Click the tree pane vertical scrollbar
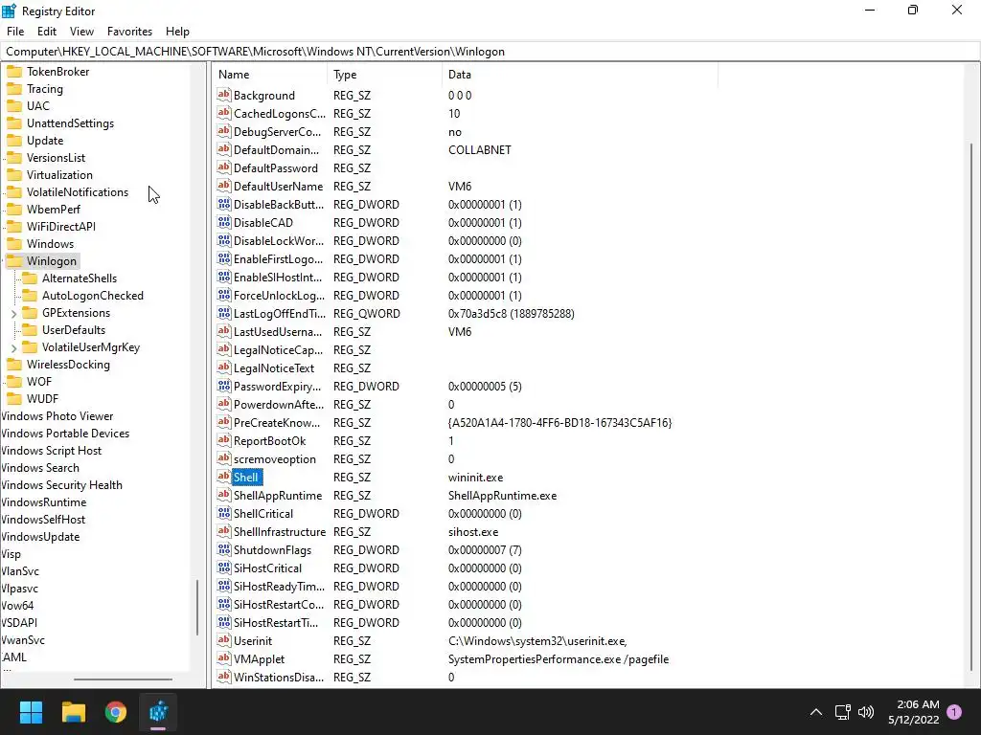The image size is (981, 735). [197, 607]
